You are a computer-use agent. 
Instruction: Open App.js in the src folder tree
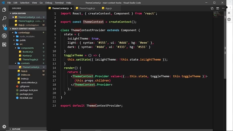pos(24,71)
